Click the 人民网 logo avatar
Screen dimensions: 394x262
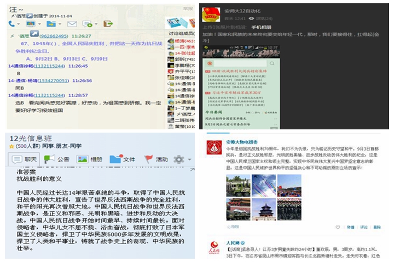coord(214,247)
